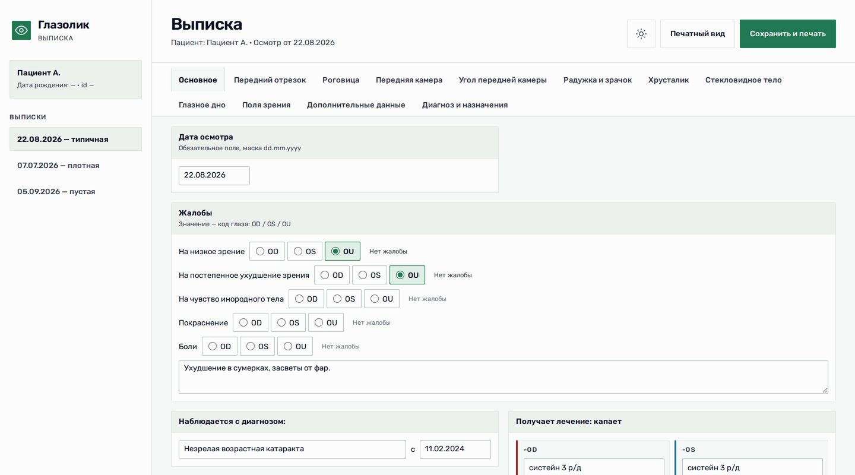The image size is (855, 475).
Task: Click Нет жалобы next to Покраснение
Action: pyautogui.click(x=372, y=322)
